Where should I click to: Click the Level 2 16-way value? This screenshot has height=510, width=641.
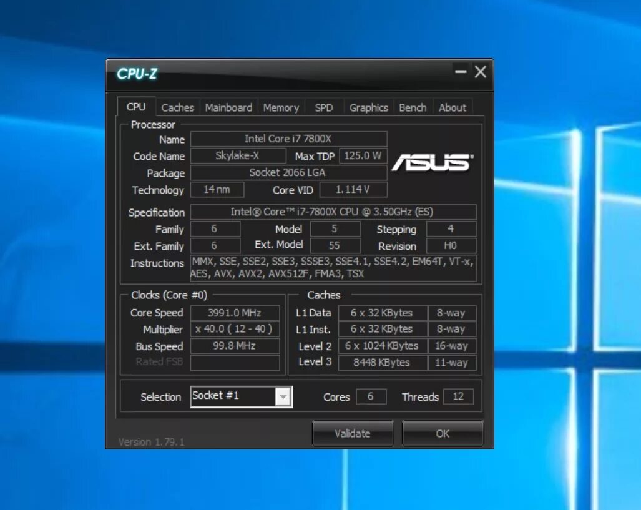pos(452,346)
